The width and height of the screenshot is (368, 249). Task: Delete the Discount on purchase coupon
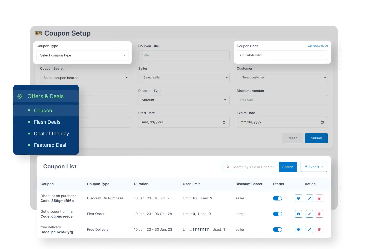point(319,198)
